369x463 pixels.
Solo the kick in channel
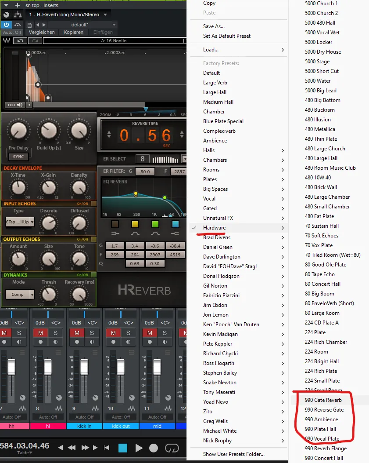(92, 333)
